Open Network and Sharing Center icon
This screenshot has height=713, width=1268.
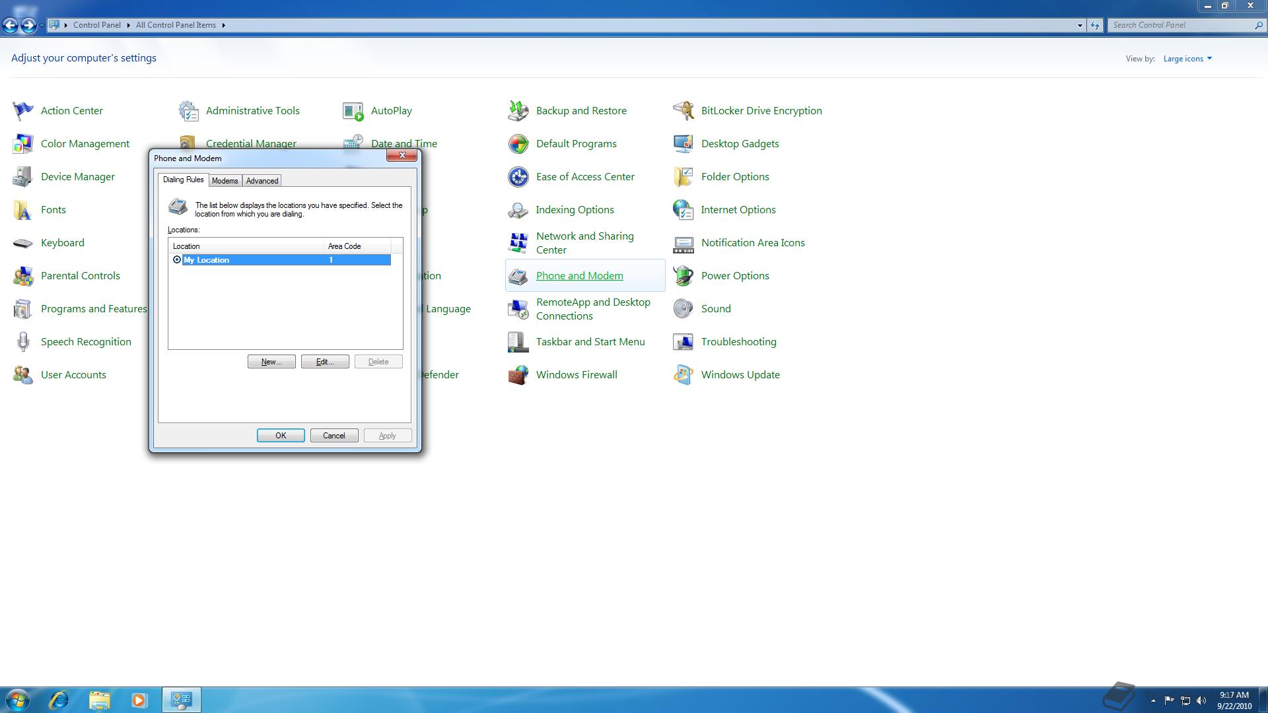point(518,242)
